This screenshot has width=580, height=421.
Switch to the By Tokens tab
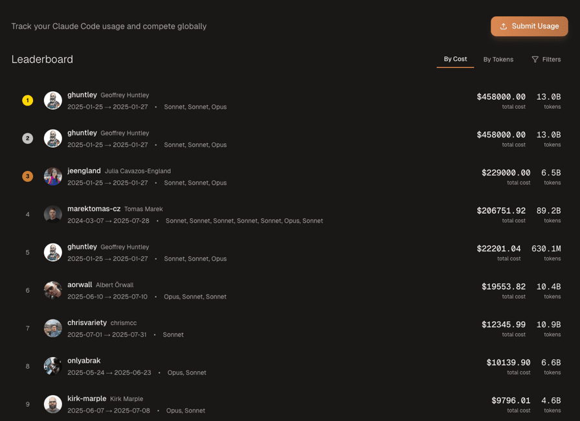498,60
